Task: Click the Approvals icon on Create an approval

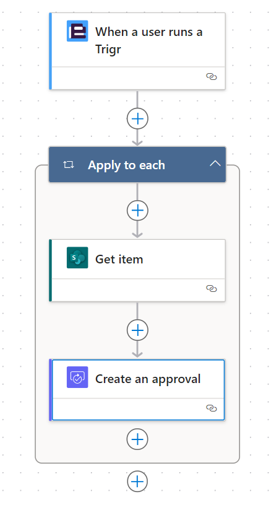Action: [77, 377]
